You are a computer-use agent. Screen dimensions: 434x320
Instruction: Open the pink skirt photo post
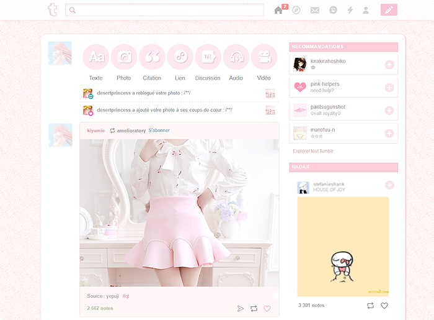(x=179, y=213)
